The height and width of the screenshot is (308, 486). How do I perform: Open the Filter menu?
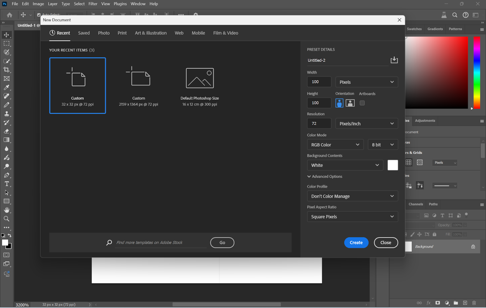(93, 4)
